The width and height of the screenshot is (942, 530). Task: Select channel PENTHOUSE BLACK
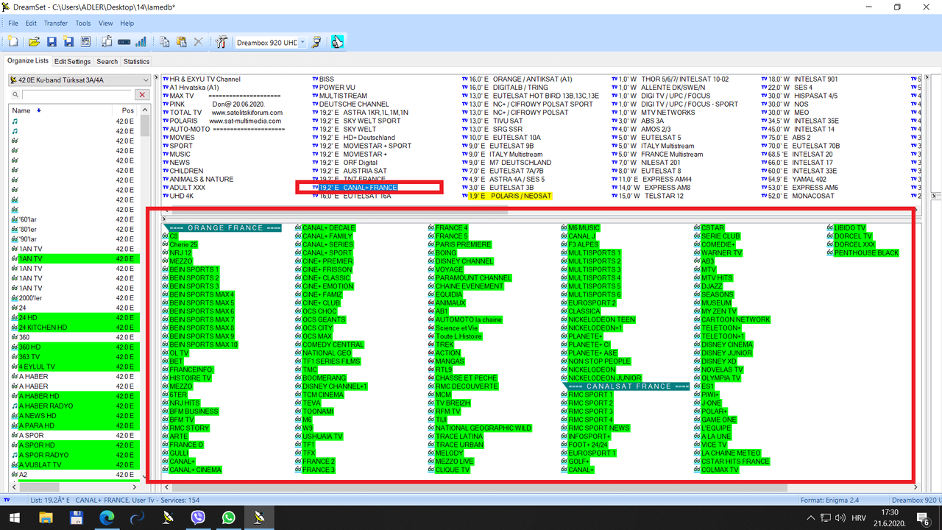(866, 253)
